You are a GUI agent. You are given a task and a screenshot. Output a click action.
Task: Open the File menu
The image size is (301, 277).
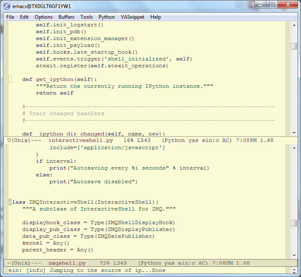10,17
